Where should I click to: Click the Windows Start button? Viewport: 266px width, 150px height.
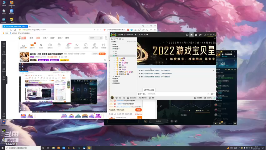tap(2, 148)
